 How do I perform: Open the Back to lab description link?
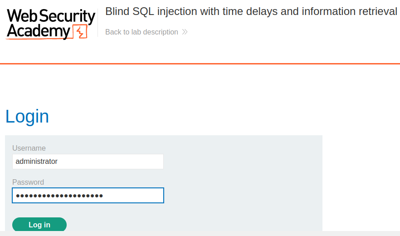pyautogui.click(x=146, y=32)
